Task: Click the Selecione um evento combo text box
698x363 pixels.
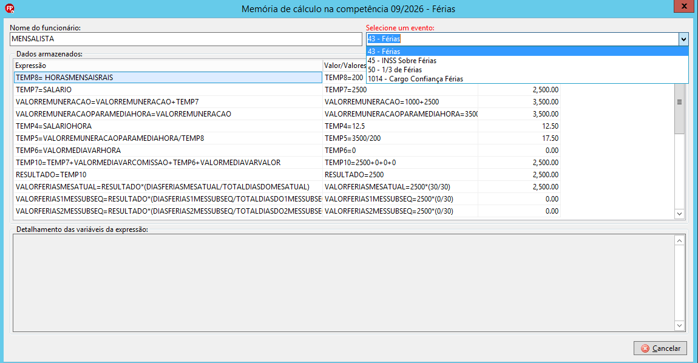Action: [523, 39]
